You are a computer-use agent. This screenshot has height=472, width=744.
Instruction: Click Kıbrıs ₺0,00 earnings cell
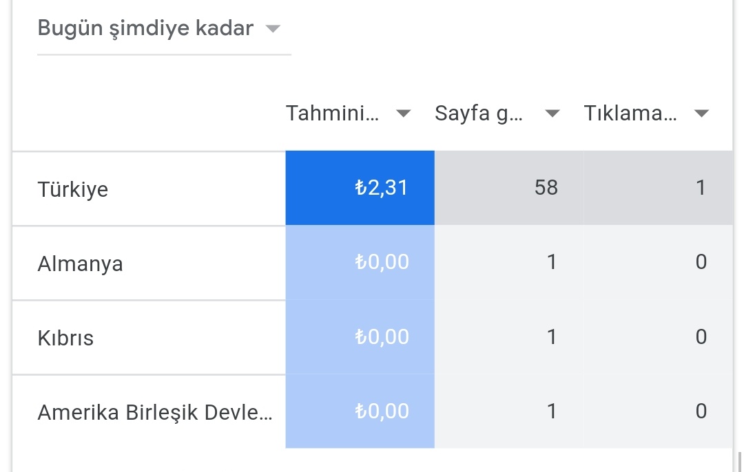coord(360,337)
